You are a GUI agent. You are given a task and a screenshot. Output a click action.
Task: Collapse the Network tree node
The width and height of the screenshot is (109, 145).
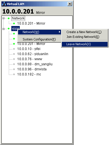click(3, 18)
